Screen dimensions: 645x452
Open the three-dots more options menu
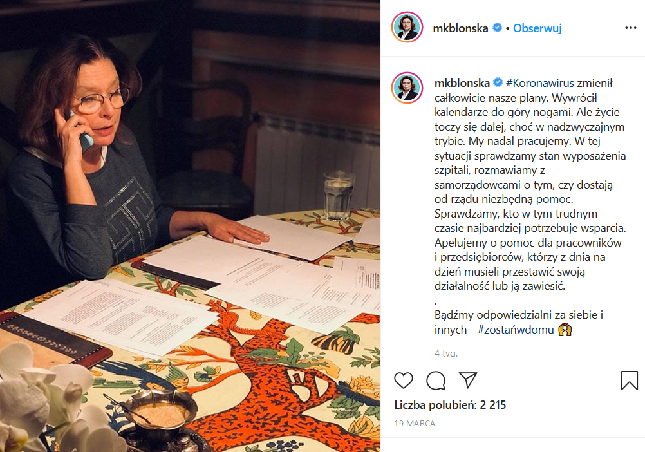click(x=631, y=28)
